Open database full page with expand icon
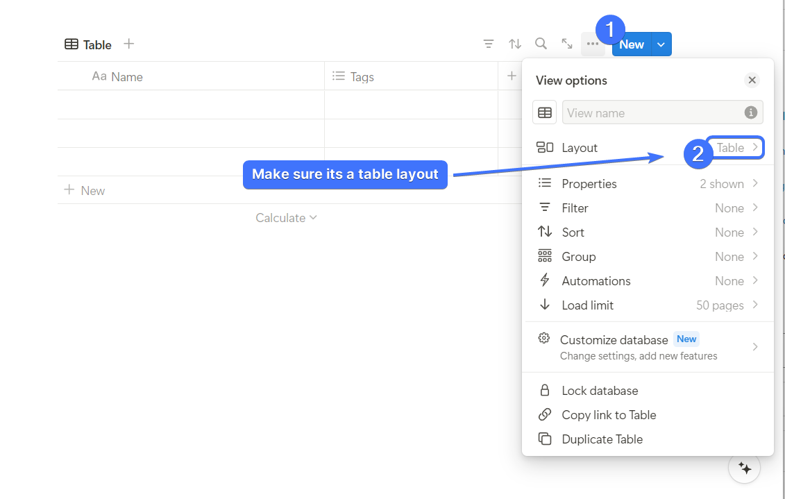 coord(567,44)
